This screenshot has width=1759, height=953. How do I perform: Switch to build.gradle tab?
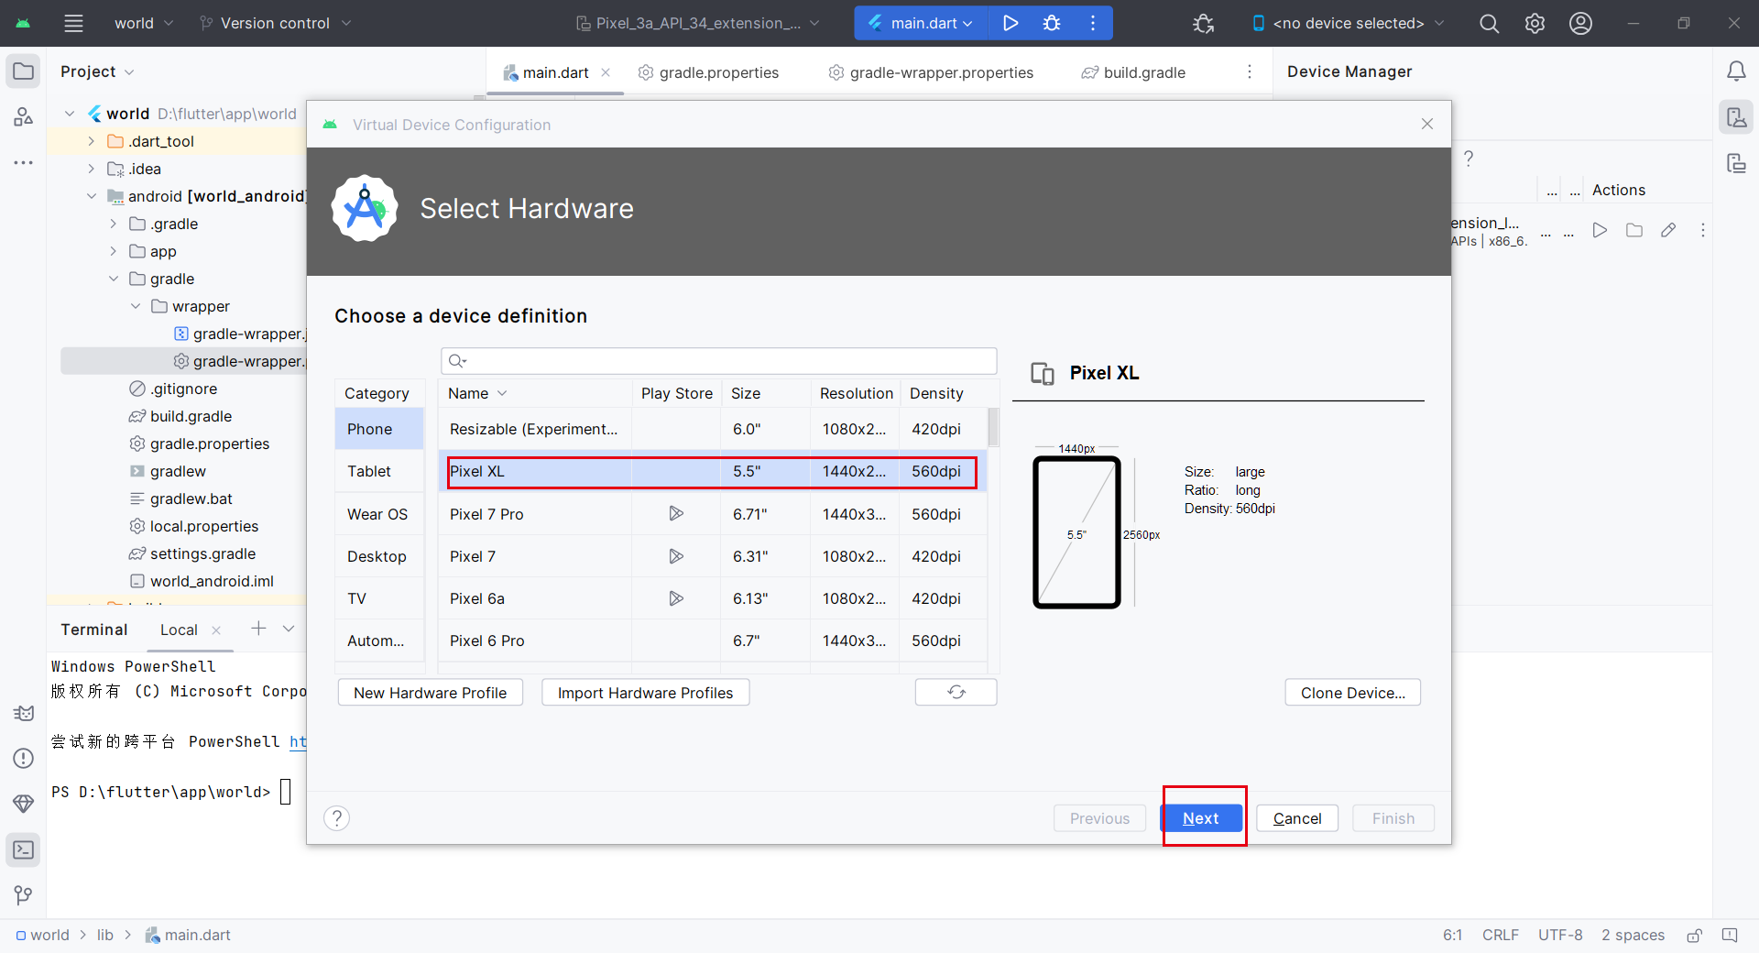(1133, 72)
